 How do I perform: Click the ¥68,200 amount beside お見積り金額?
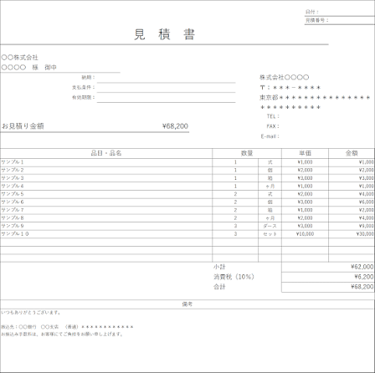[x=175, y=126]
